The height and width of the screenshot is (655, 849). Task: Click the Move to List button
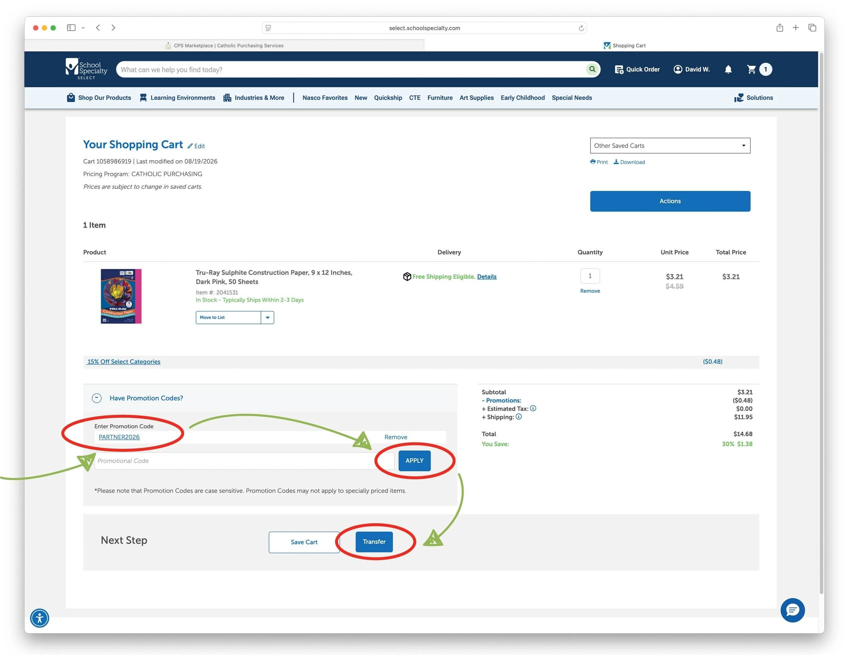click(x=228, y=318)
